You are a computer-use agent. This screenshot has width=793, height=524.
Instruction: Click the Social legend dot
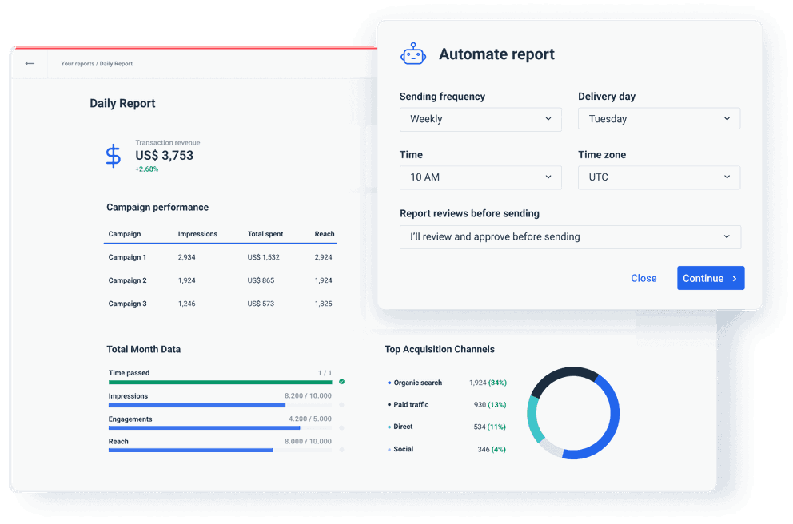[x=390, y=449]
